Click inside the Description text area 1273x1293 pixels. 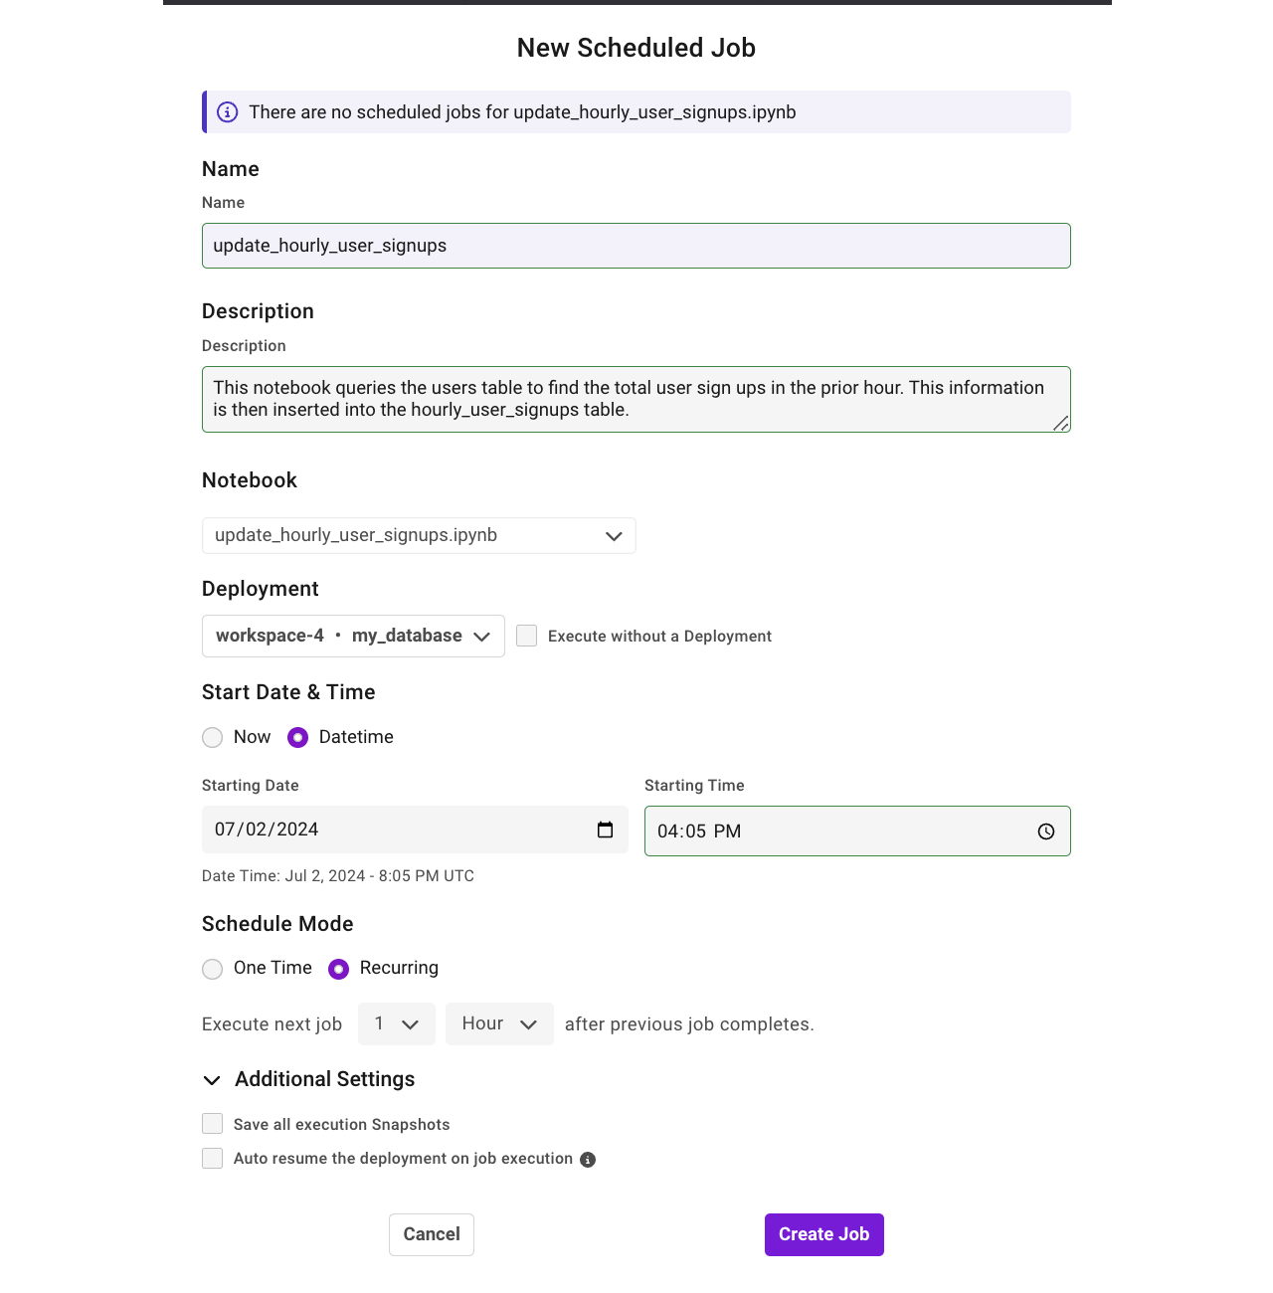[636, 399]
